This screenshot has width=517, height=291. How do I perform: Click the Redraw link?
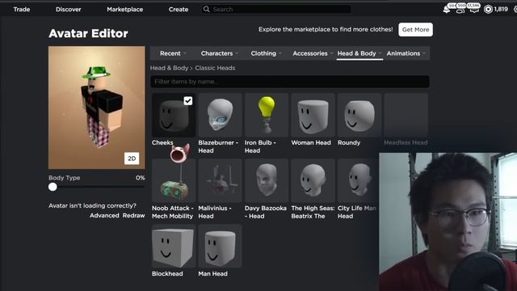pyautogui.click(x=133, y=216)
